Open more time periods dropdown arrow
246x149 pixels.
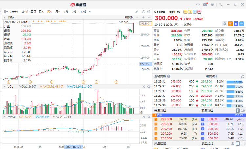[90, 11]
